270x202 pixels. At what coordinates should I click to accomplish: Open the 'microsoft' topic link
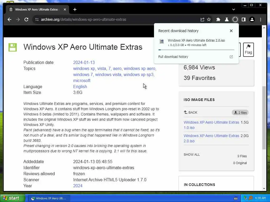pos(82,80)
